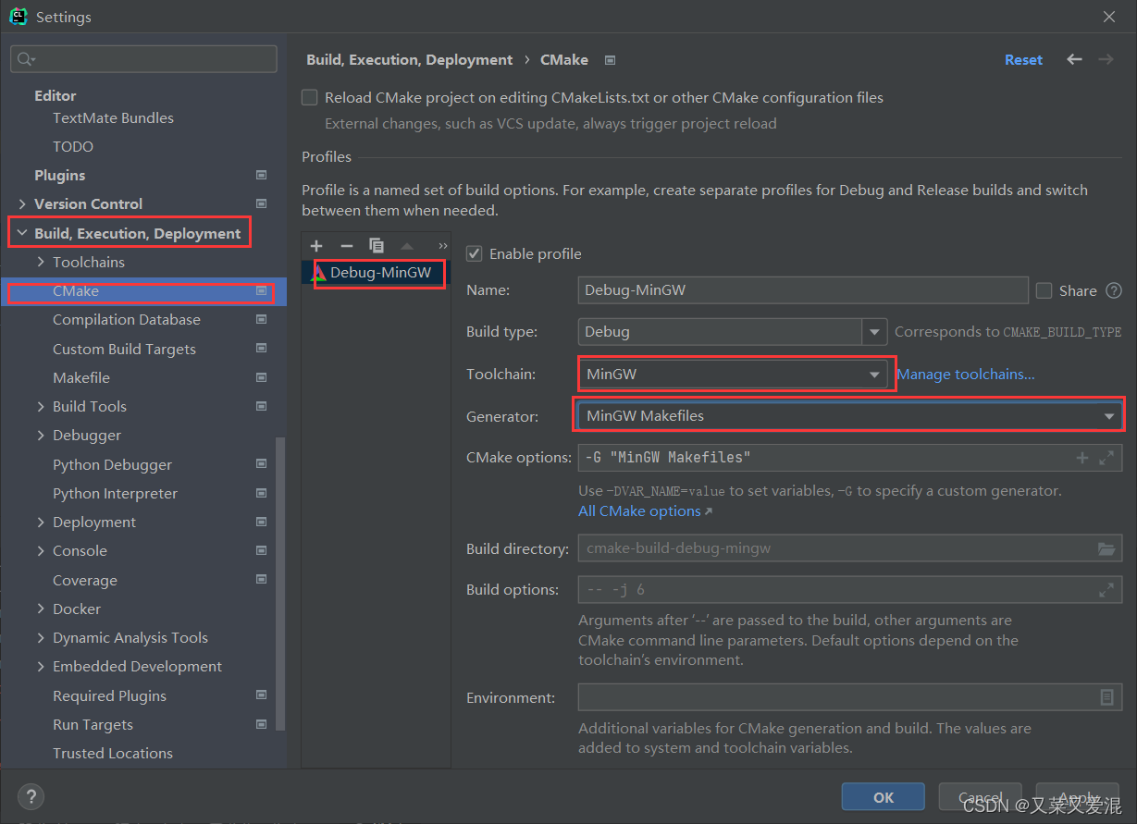The height and width of the screenshot is (824, 1137).
Task: Open Manage toolchains link
Action: coord(966,375)
